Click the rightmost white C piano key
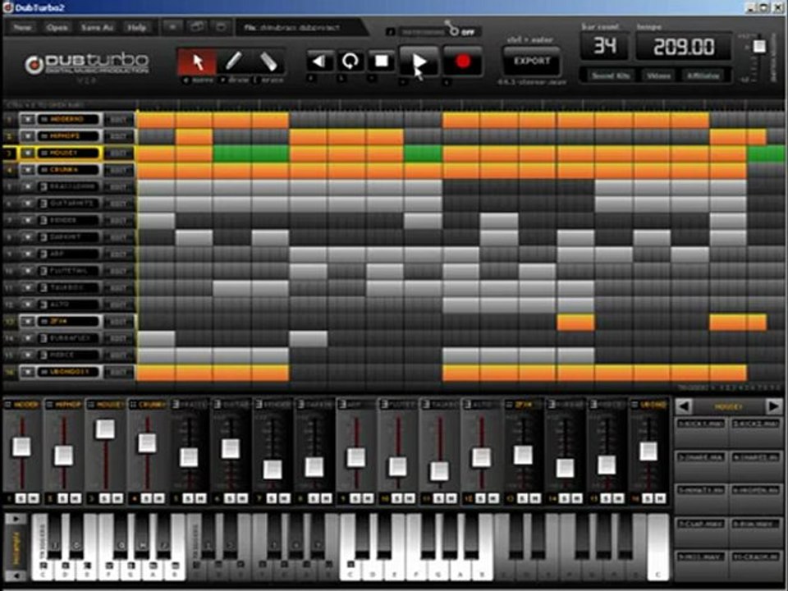 coord(658,547)
